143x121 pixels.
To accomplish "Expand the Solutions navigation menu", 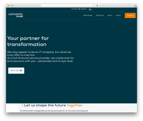I will pyautogui.click(x=100, y=15).
